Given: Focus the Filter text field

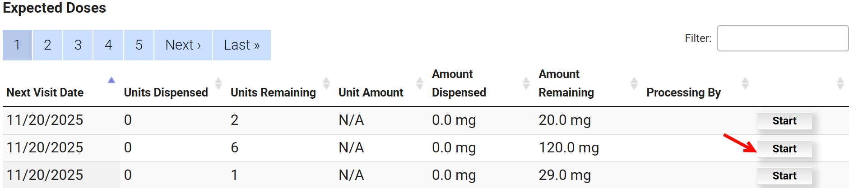Looking at the screenshot, I should (x=783, y=38).
